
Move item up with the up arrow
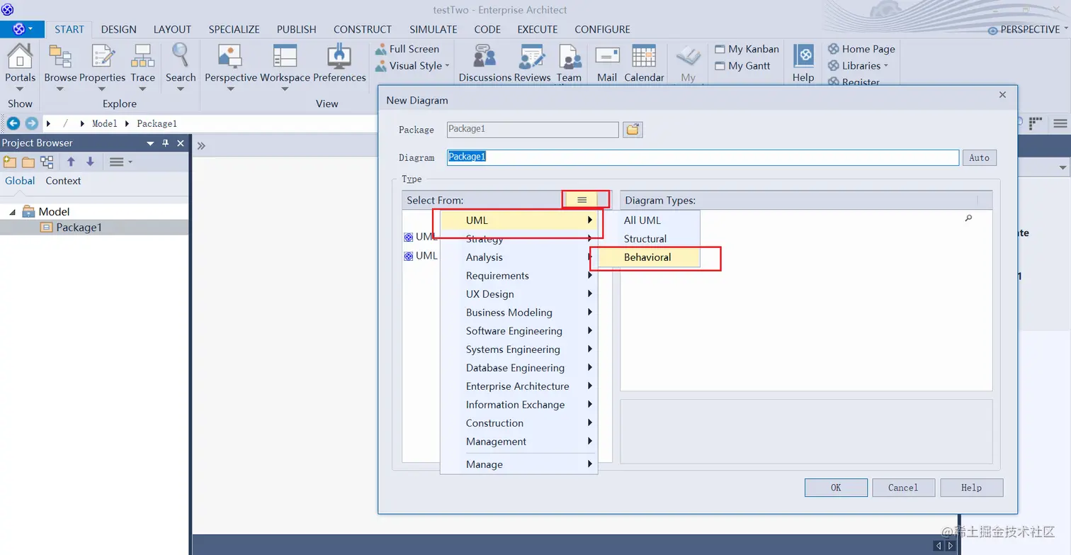(71, 162)
